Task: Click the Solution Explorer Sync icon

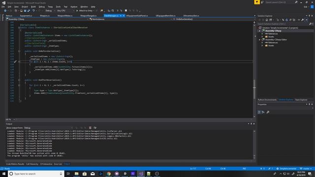Action: (x=283, y=20)
